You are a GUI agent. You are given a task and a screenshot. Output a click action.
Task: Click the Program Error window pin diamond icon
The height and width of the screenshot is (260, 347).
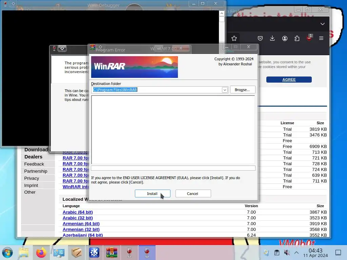pos(62,48)
